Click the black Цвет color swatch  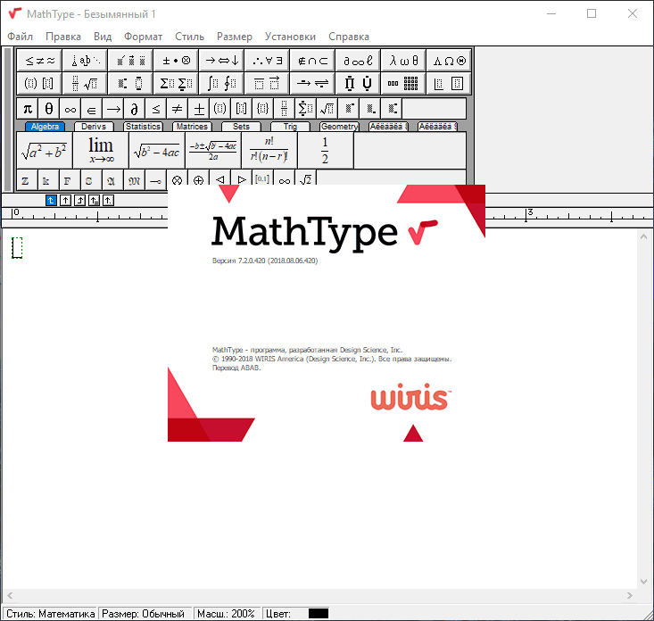coord(319,614)
